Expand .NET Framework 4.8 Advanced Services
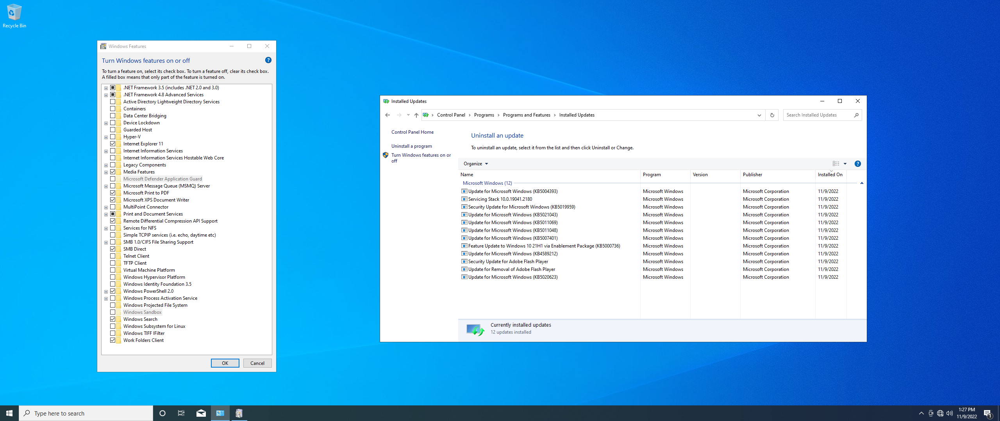This screenshot has height=421, width=1000. [106, 95]
